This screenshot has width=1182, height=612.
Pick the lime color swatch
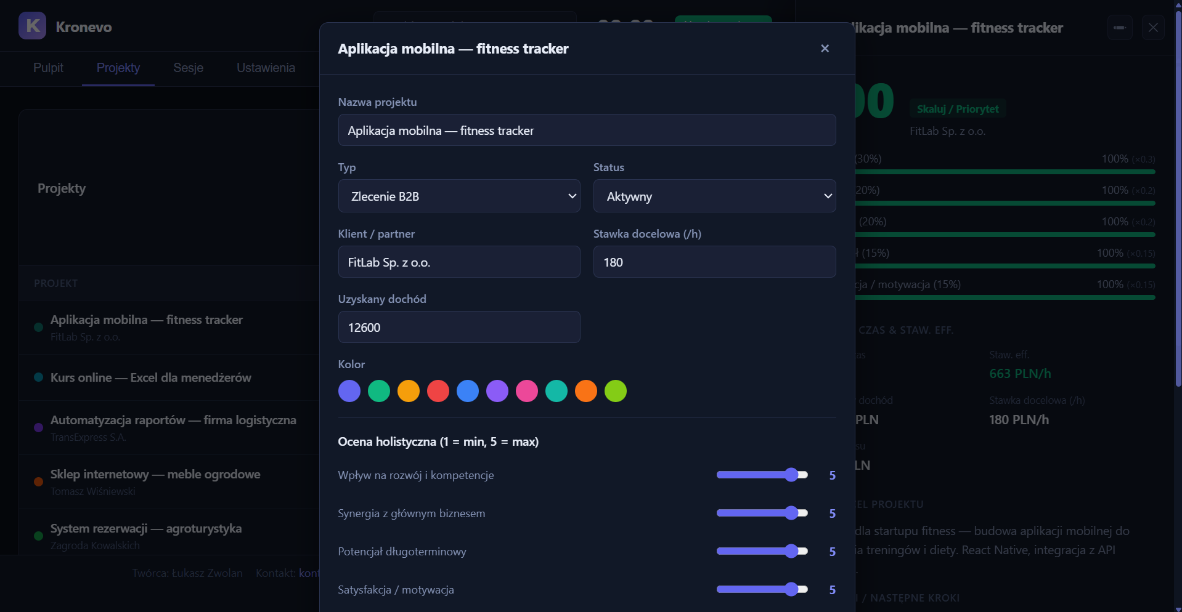pyautogui.click(x=616, y=391)
